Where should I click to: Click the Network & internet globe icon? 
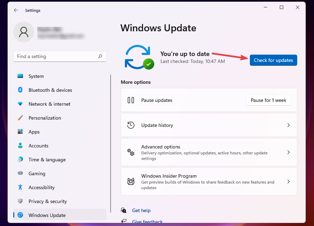[x=20, y=104]
